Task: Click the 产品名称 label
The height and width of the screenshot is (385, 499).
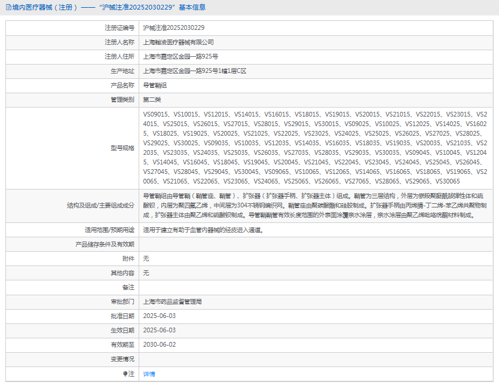Action: coord(123,85)
